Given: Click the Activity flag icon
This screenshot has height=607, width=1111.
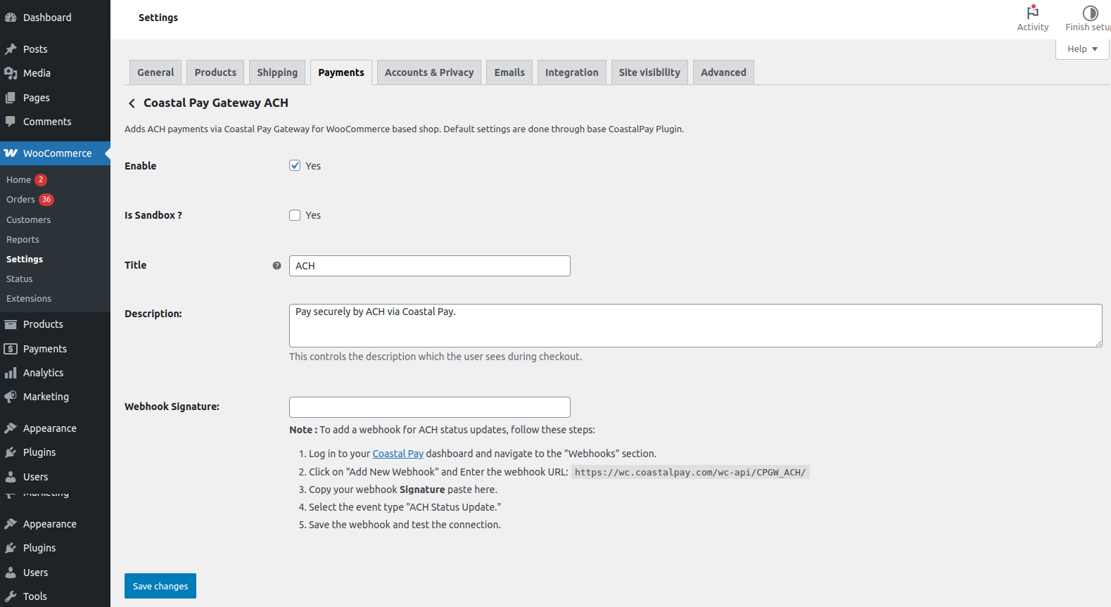Looking at the screenshot, I should (1032, 12).
